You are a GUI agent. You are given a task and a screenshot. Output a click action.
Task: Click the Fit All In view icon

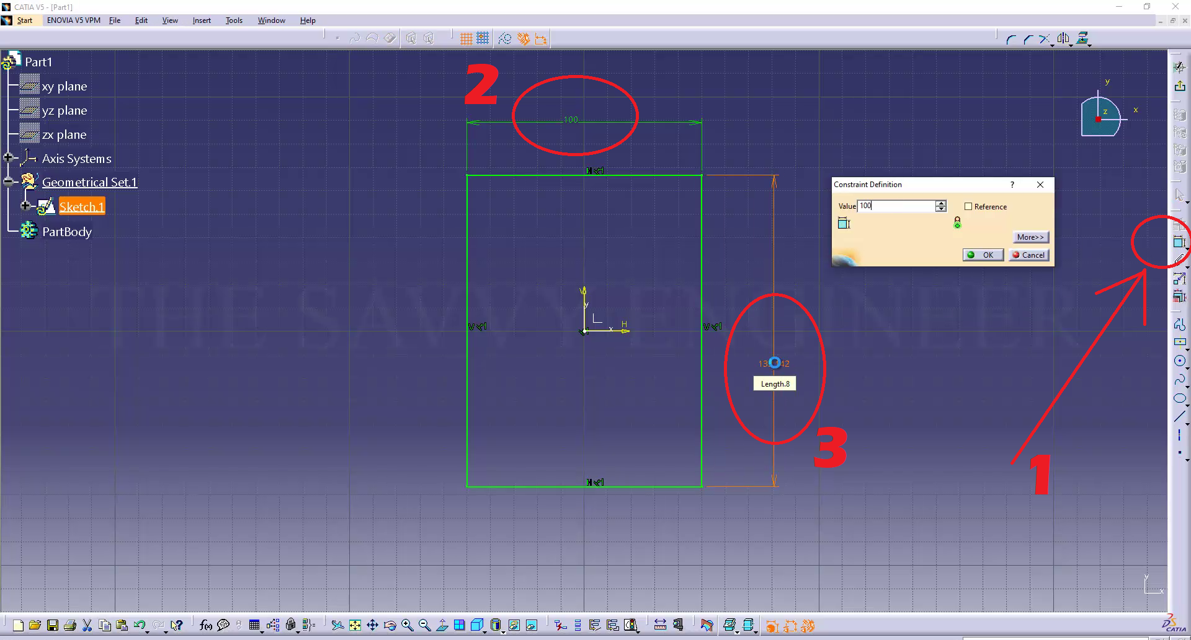tap(355, 625)
